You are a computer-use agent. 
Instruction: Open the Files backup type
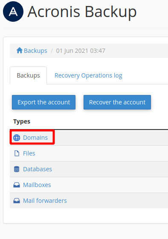pos(29,153)
